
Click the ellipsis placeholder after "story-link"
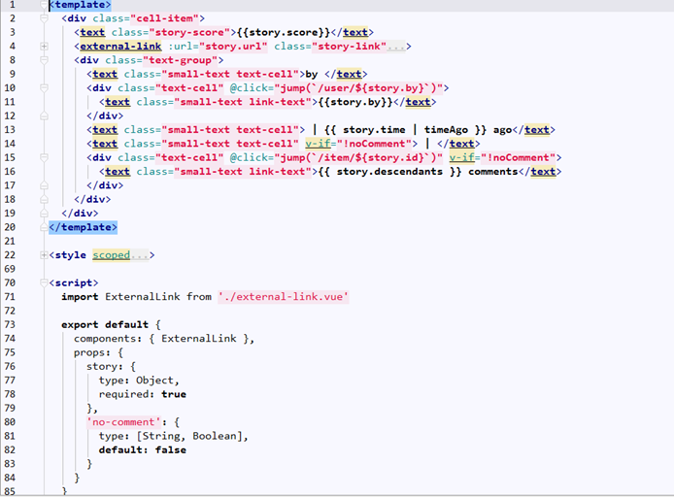tap(396, 47)
